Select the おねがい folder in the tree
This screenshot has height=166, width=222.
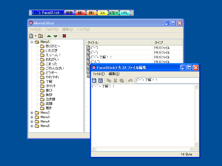coord(52,59)
